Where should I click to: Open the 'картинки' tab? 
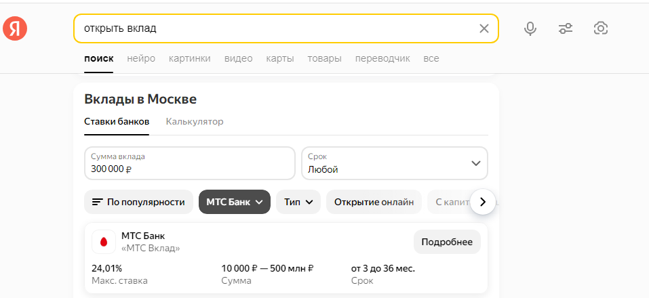point(190,59)
